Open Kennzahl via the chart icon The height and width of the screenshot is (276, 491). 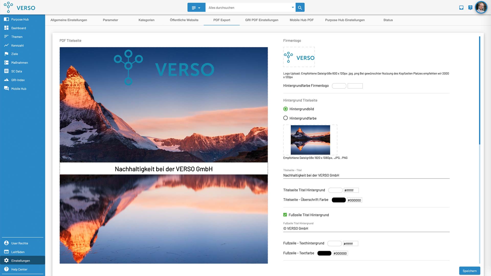(6, 45)
